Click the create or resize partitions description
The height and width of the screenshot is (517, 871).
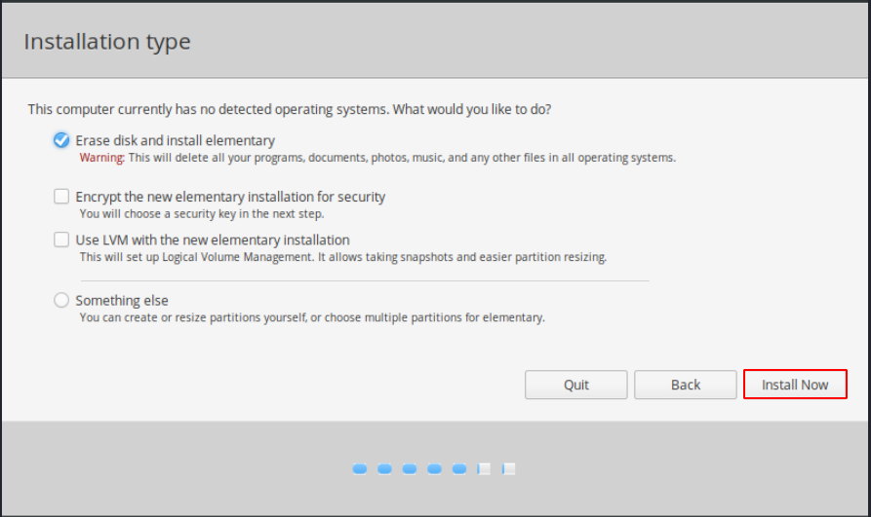pyautogui.click(x=311, y=317)
